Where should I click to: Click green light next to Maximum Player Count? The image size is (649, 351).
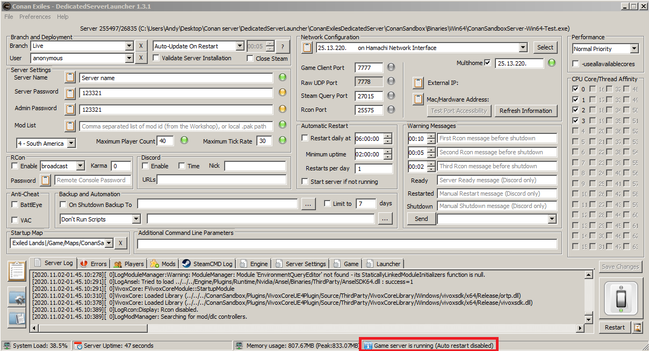184,141
